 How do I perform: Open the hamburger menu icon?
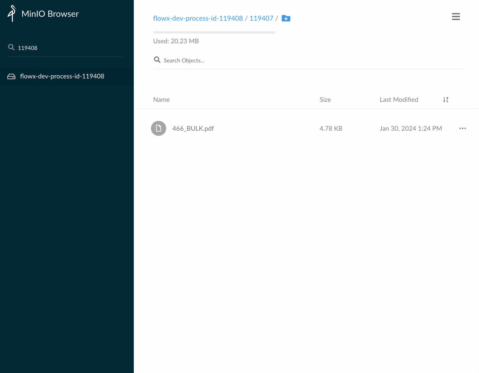pos(456,17)
